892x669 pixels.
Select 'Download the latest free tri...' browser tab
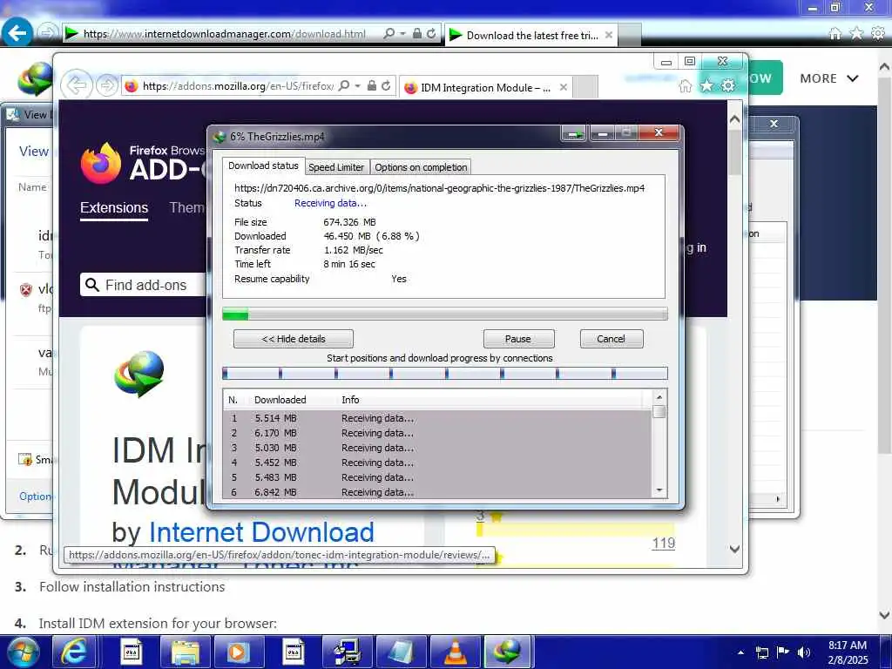pyautogui.click(x=532, y=35)
